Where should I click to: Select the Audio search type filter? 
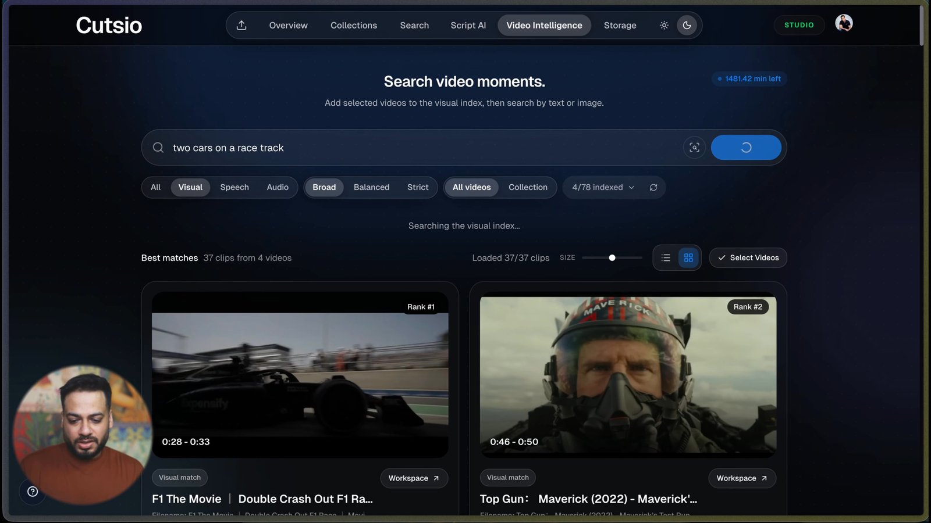[278, 187]
